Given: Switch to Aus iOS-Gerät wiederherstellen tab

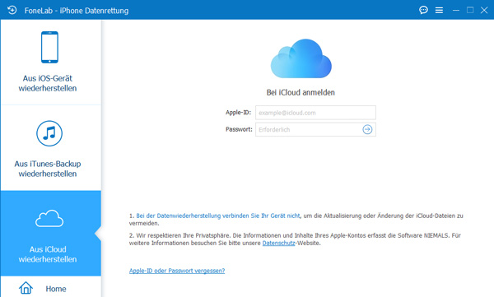Looking at the screenshot, I should click(x=50, y=62).
